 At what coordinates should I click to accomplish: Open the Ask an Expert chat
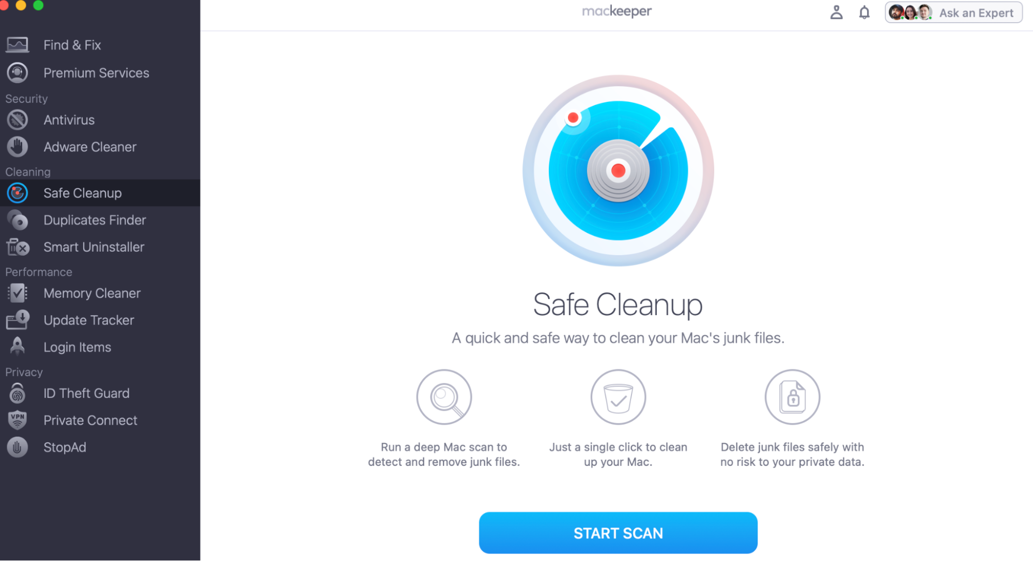click(x=953, y=13)
